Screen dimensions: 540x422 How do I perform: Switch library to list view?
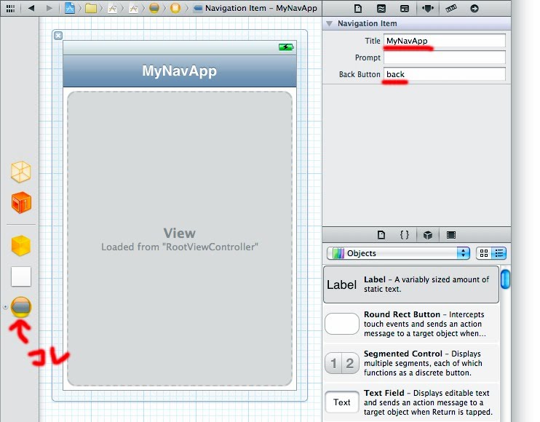pyautogui.click(x=499, y=253)
